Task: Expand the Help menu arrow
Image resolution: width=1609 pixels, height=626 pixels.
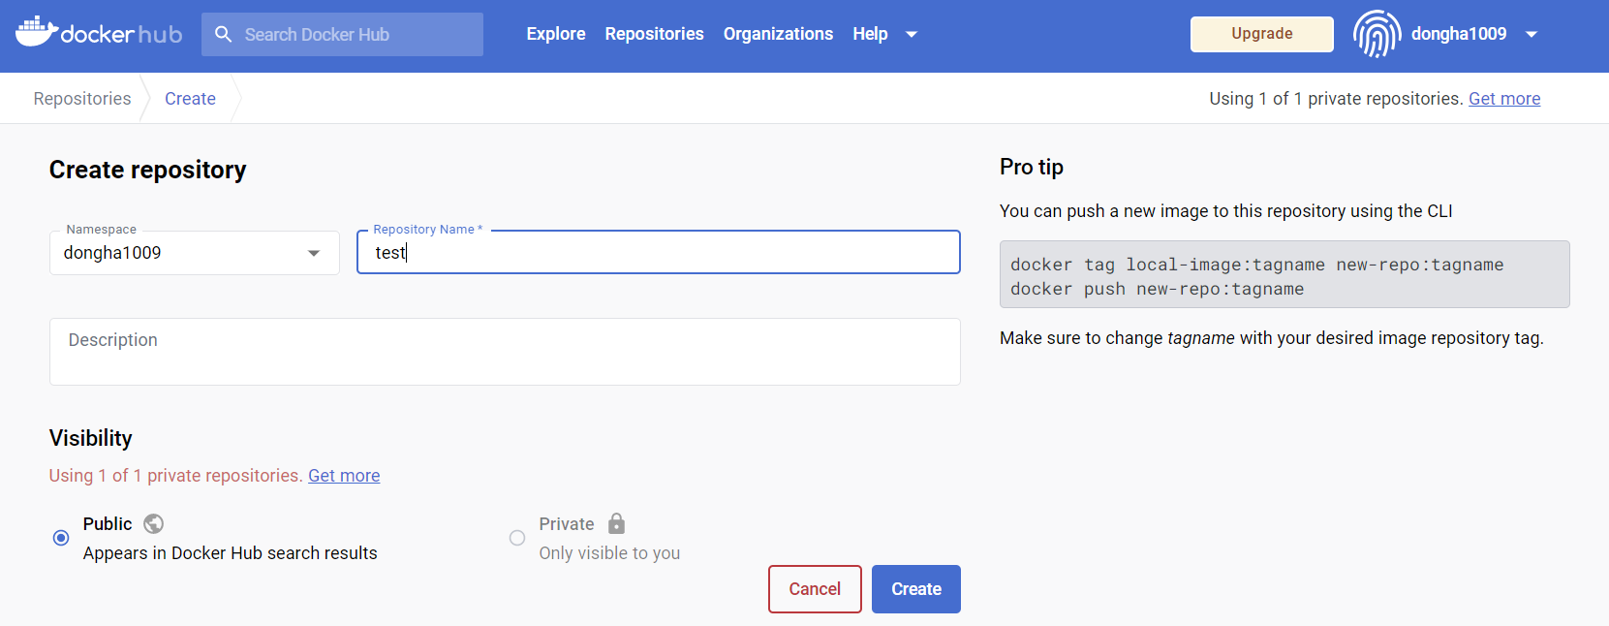Action: tap(912, 34)
